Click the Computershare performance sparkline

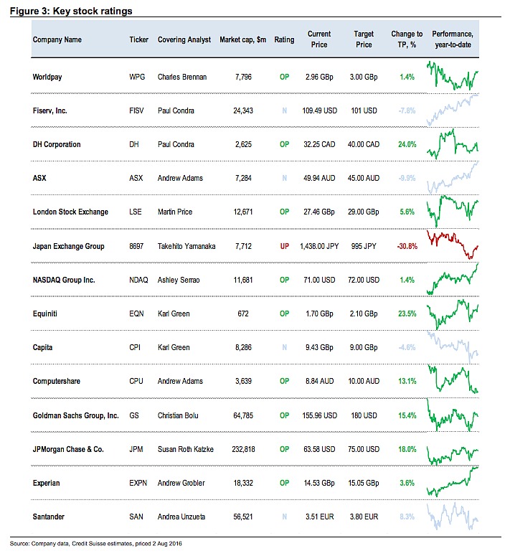(453, 380)
